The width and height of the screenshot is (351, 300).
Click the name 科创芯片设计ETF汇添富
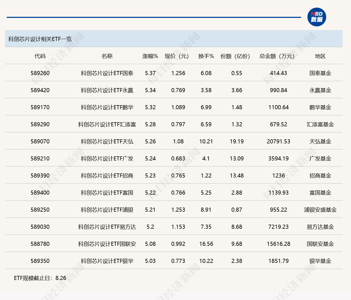107,124
